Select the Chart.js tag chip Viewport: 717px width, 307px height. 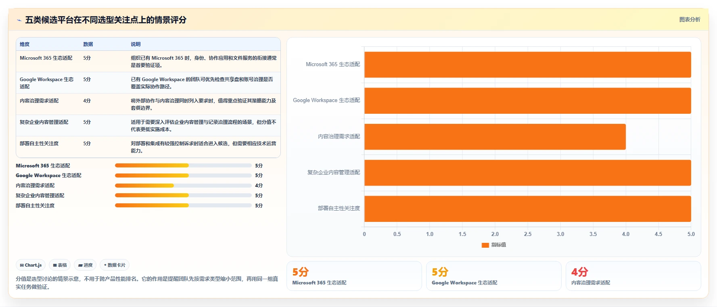pos(31,265)
